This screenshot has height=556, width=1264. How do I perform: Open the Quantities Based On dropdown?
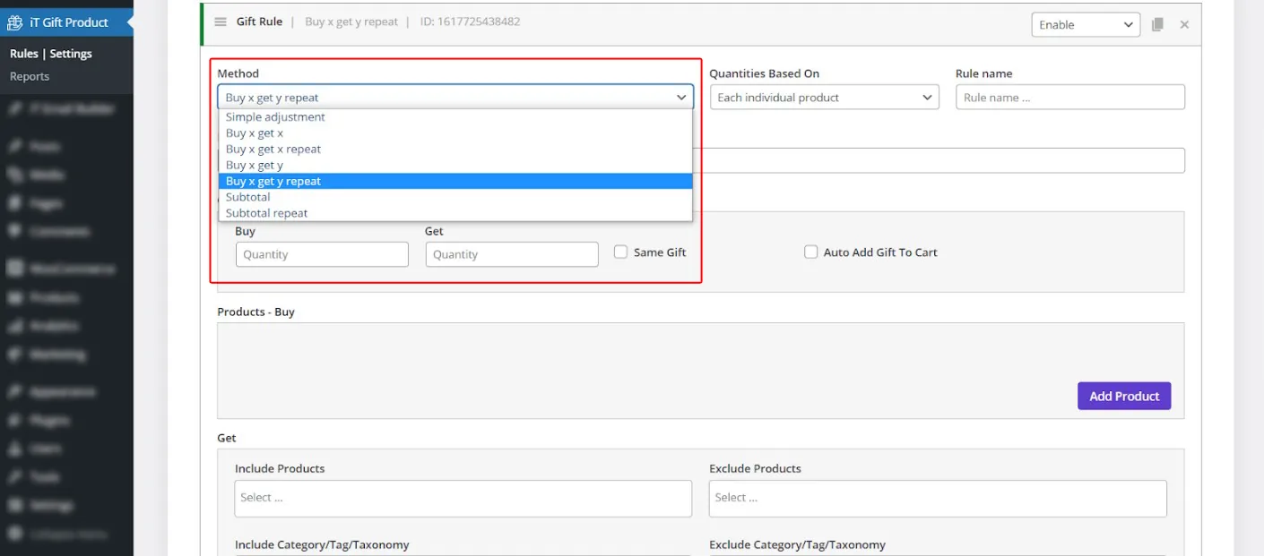[824, 98]
